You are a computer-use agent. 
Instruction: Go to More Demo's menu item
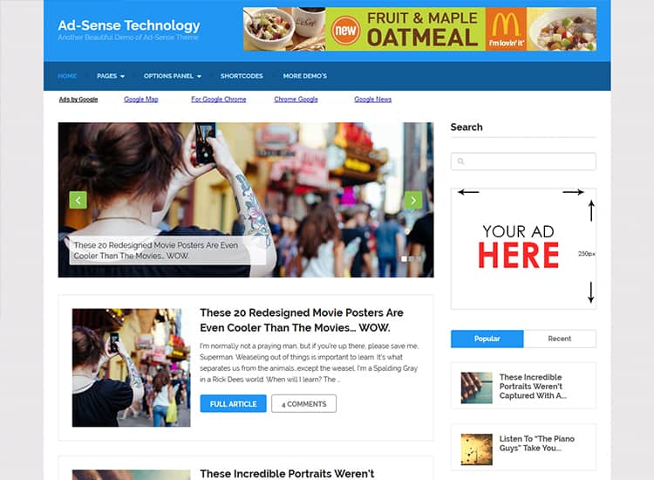click(x=305, y=76)
